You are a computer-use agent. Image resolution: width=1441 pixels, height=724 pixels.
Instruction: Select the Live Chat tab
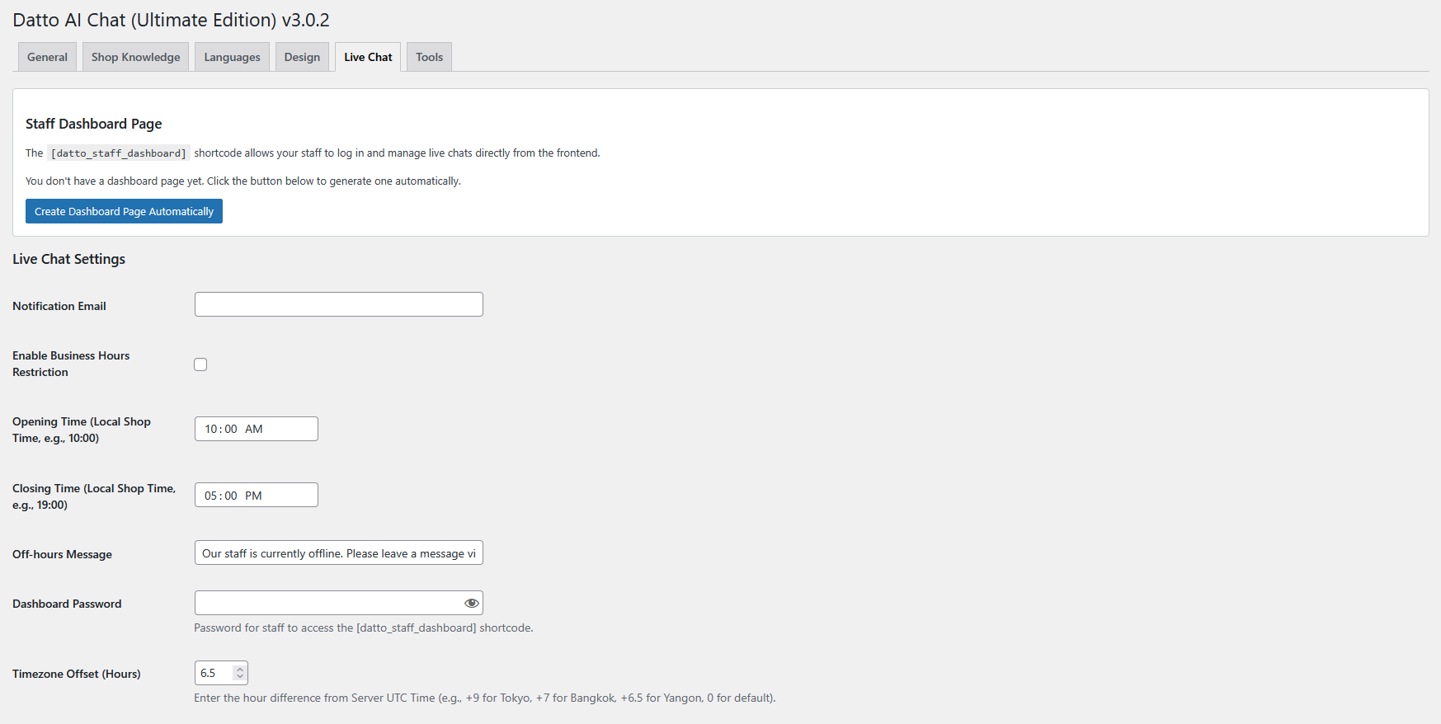[x=368, y=57]
